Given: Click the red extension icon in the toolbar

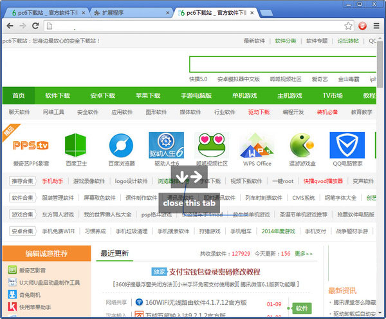Looking at the screenshot, I should (362, 26).
